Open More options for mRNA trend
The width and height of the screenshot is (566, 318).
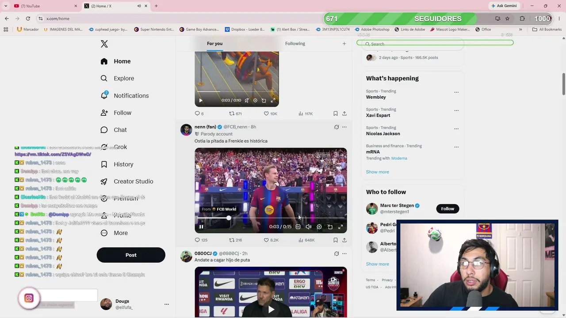point(456,147)
